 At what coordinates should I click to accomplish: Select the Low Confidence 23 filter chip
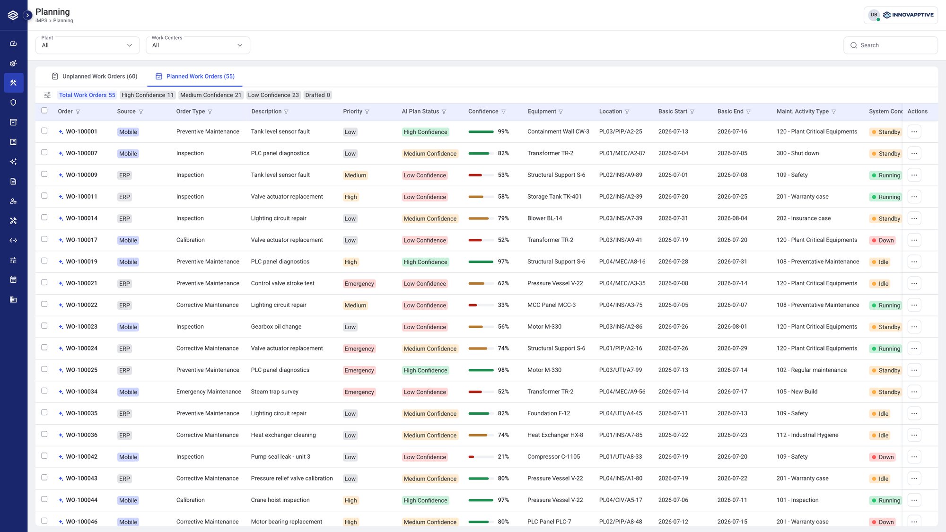coord(273,95)
